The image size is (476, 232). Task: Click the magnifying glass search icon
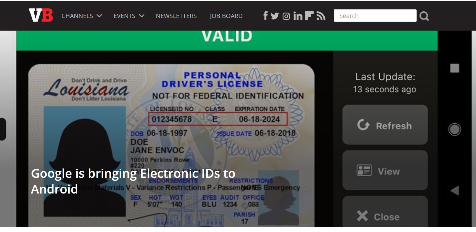pyautogui.click(x=424, y=16)
